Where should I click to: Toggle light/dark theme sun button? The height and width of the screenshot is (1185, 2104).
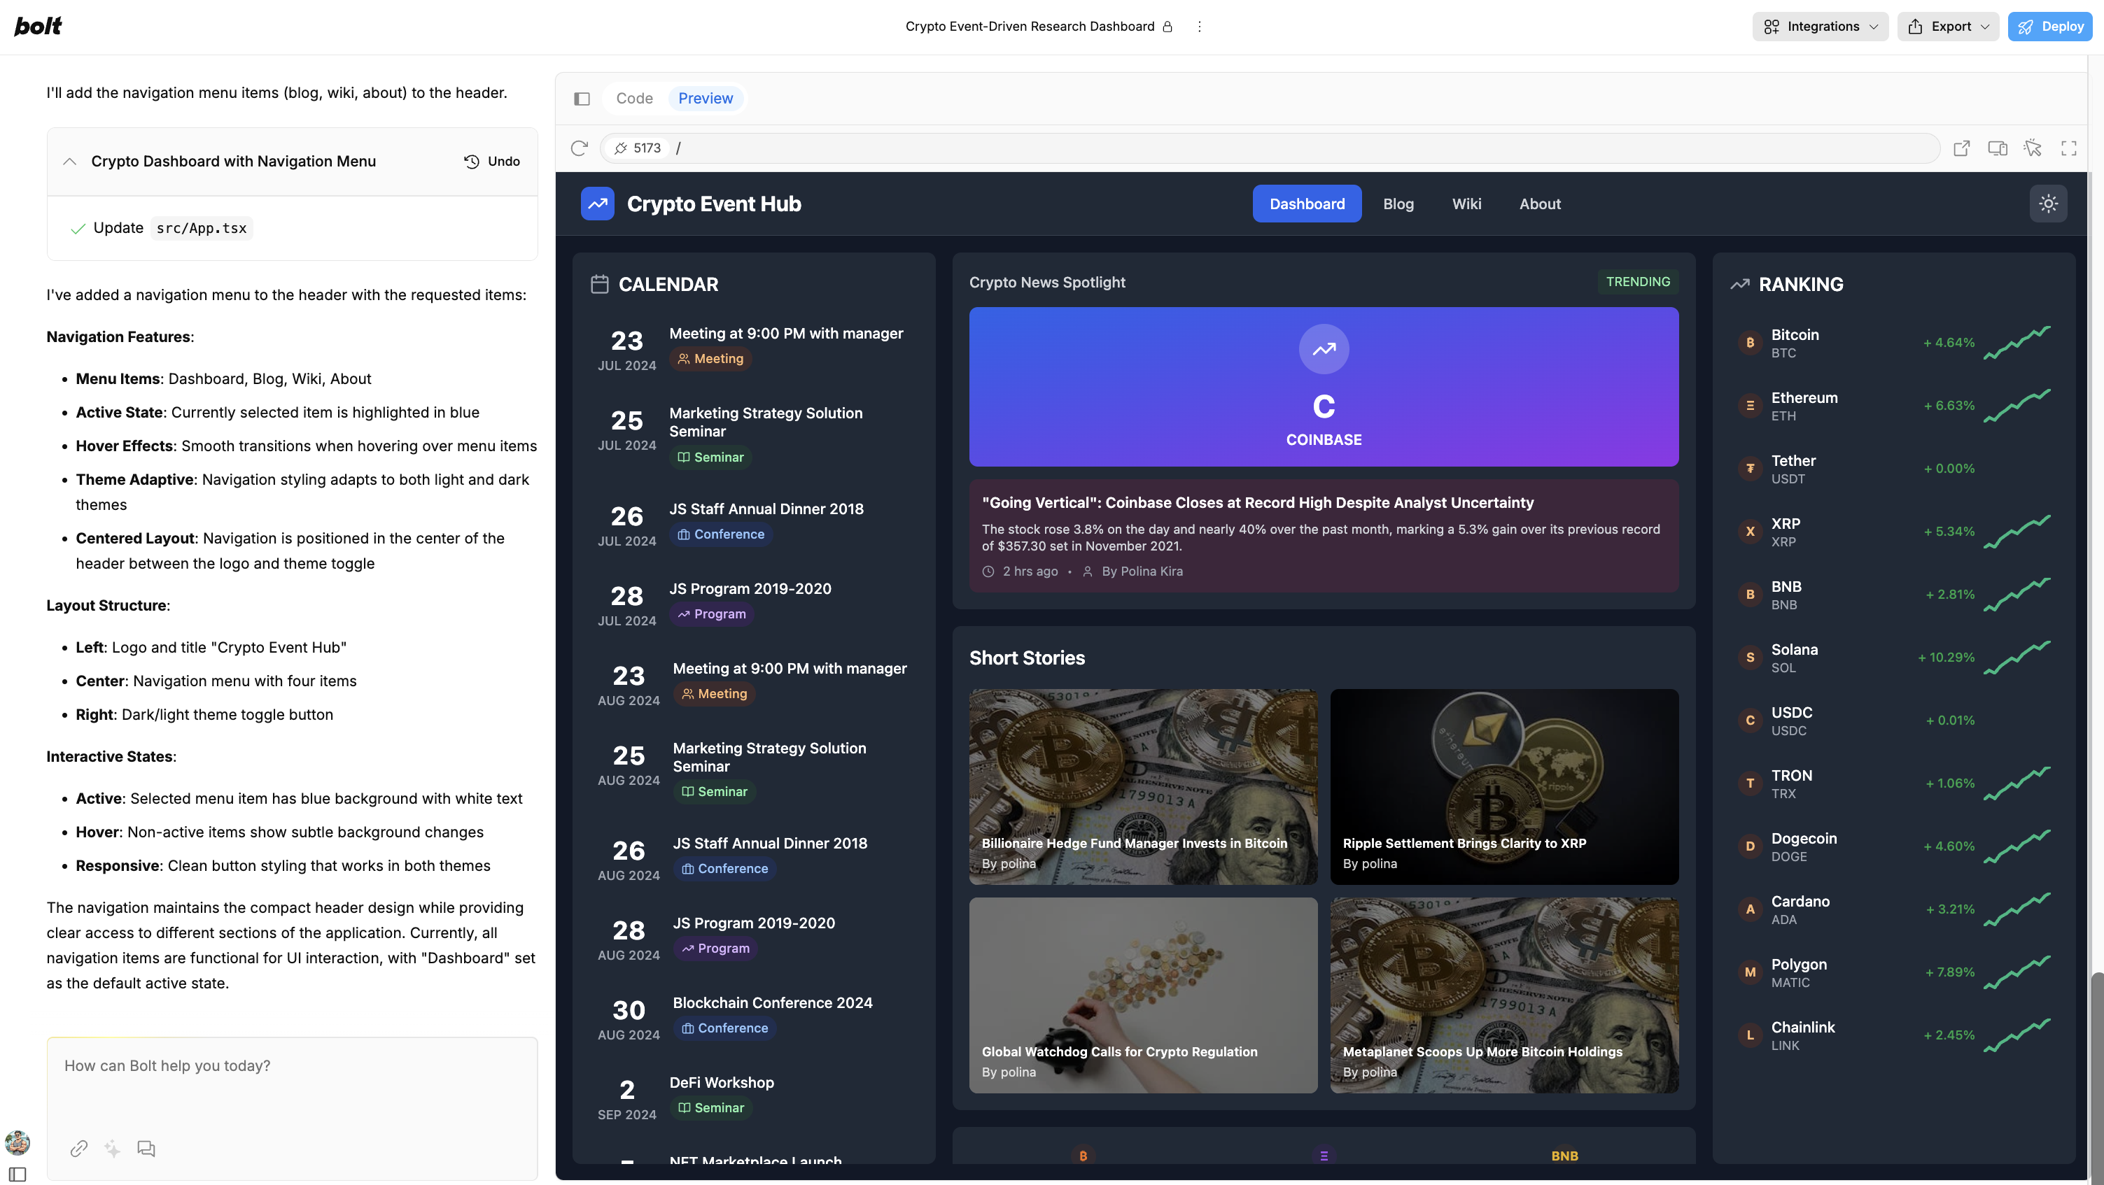click(x=2047, y=203)
